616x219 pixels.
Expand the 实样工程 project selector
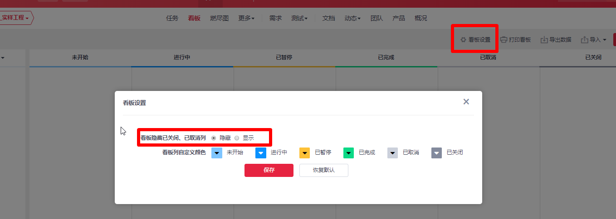pyautogui.click(x=16, y=18)
